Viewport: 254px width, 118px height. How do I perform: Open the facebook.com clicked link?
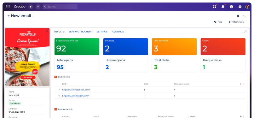click(76, 90)
